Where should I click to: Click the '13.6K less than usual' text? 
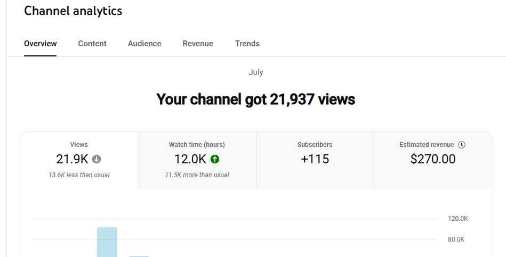[79, 175]
